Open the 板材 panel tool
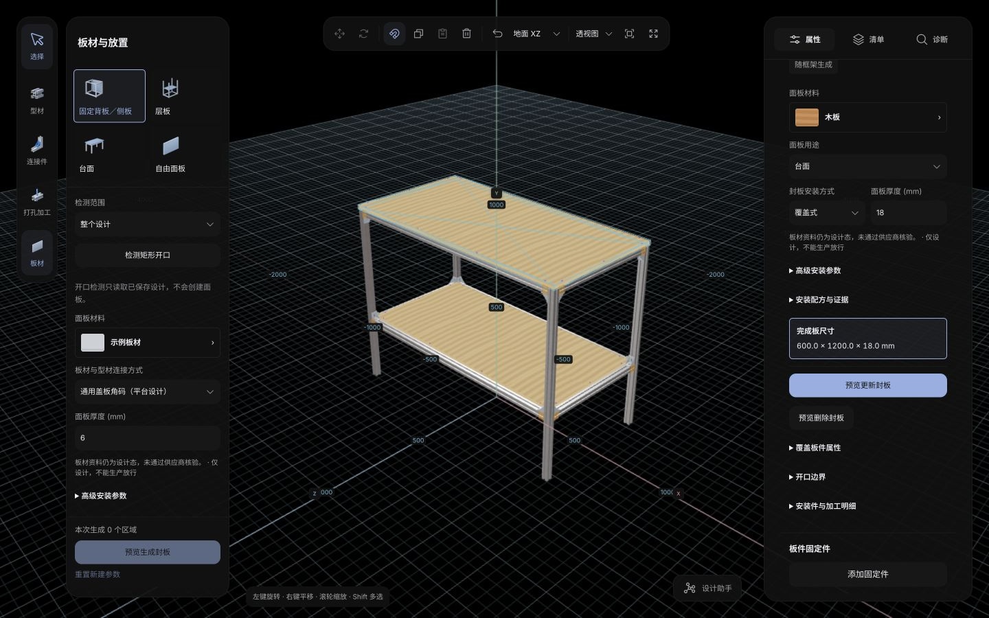The width and height of the screenshot is (989, 618). pos(37,252)
